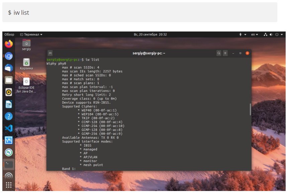Open the terminal search button
Viewport: 287px width, 193px height.
point(219,53)
